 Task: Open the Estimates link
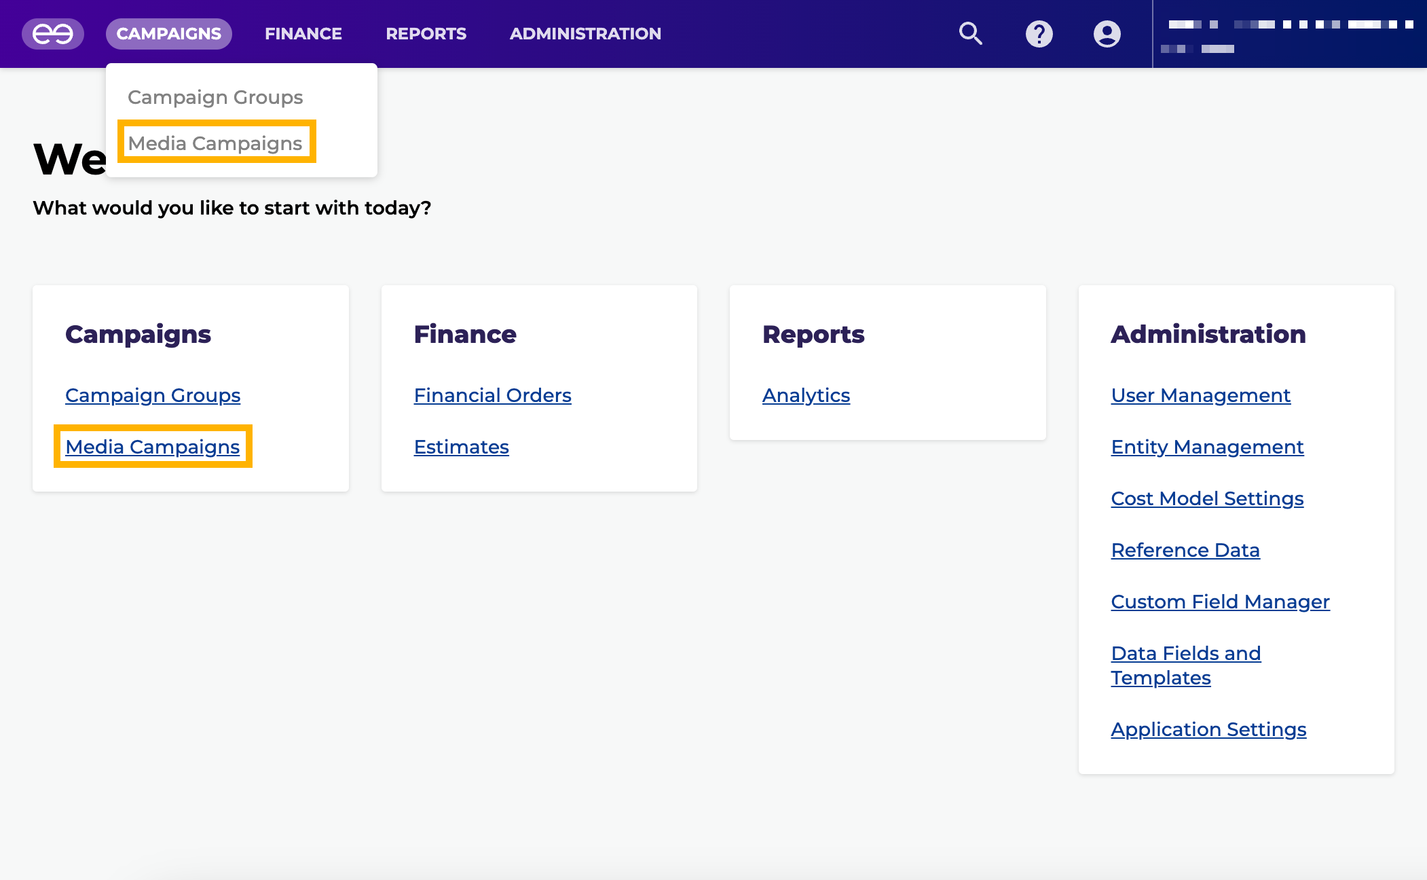tap(461, 447)
